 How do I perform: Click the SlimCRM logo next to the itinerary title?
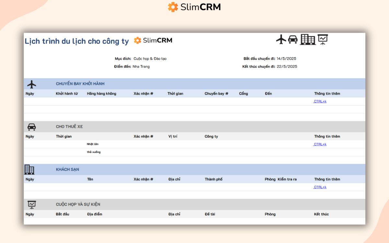[153, 40]
